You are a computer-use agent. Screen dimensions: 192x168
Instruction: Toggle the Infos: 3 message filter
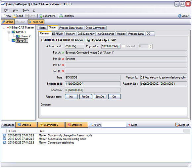(26, 125)
